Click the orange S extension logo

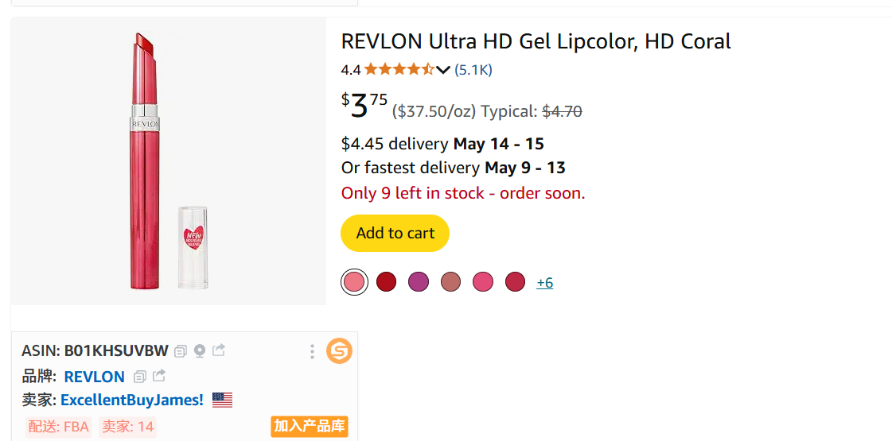tap(339, 350)
